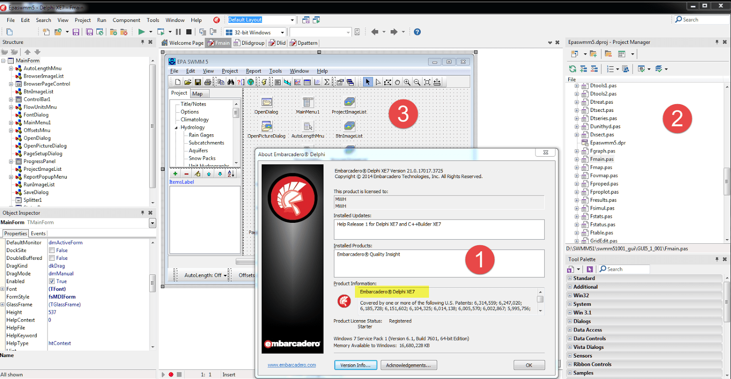The width and height of the screenshot is (731, 379).
Task: Click the Rain Gages item under Hydrology
Action: point(201,135)
